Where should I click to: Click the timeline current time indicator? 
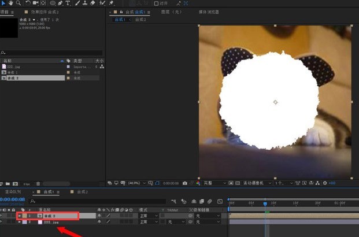point(265,203)
